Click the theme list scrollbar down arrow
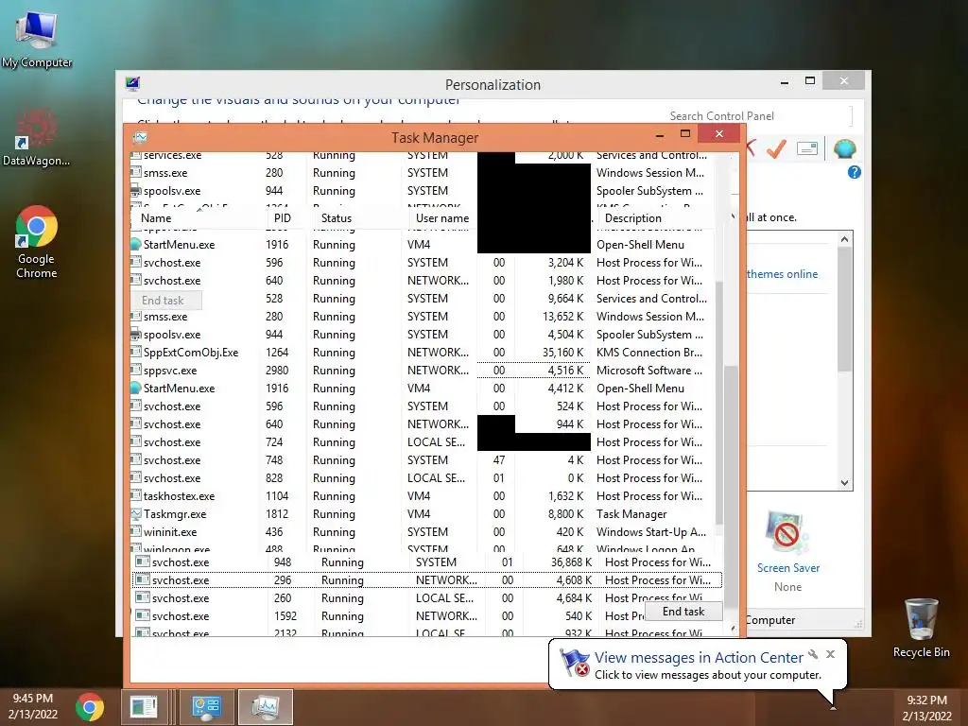This screenshot has height=726, width=968. 844,483
